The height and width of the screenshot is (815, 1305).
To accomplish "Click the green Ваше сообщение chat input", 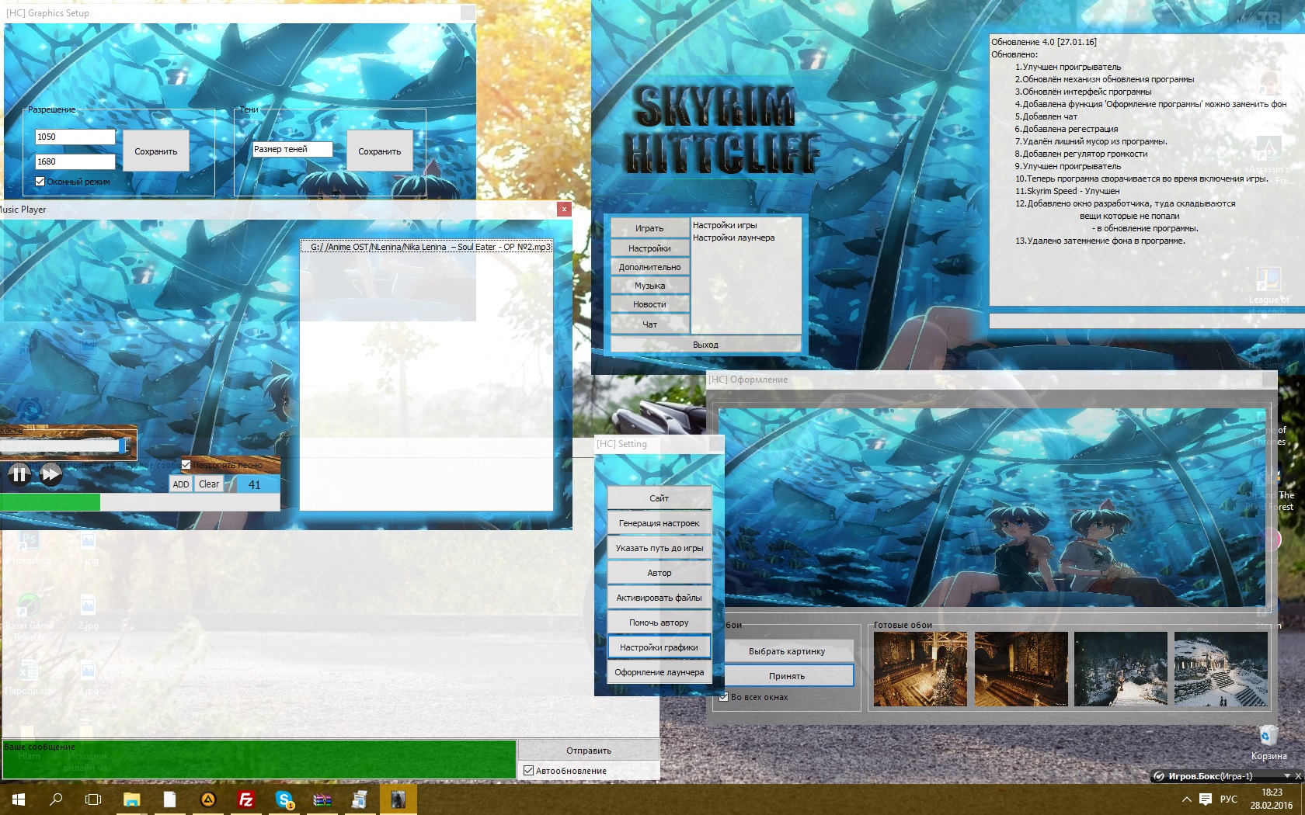I will point(259,759).
